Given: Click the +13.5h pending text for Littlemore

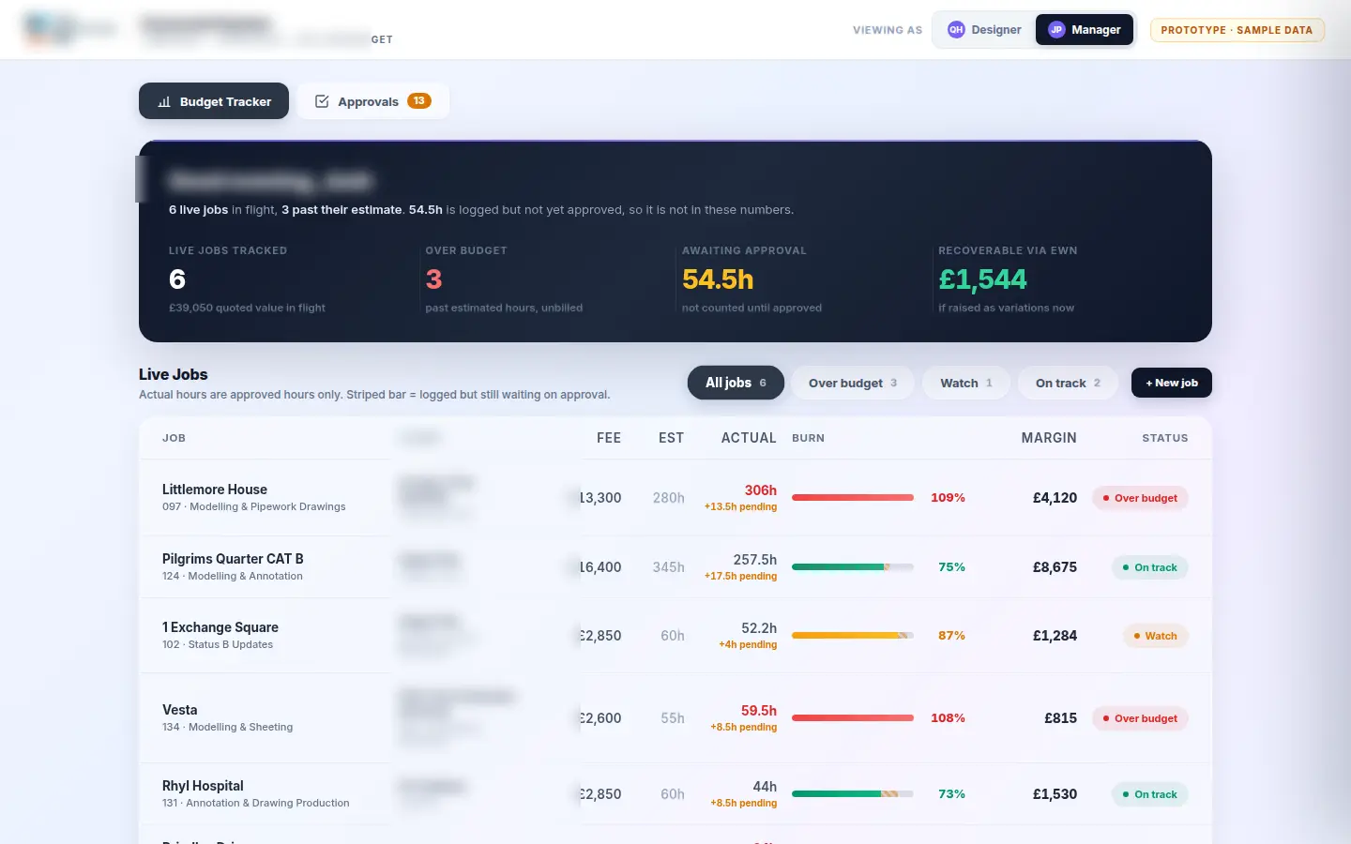Looking at the screenshot, I should click(740, 506).
